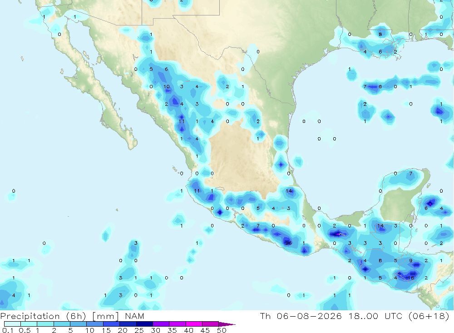Click the over-50 mm legend arrow tip
Screen dimensions: 454x333
(x=227, y=324)
